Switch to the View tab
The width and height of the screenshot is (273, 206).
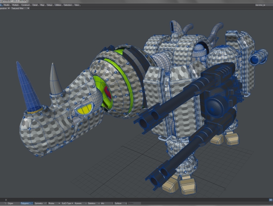[77, 5]
